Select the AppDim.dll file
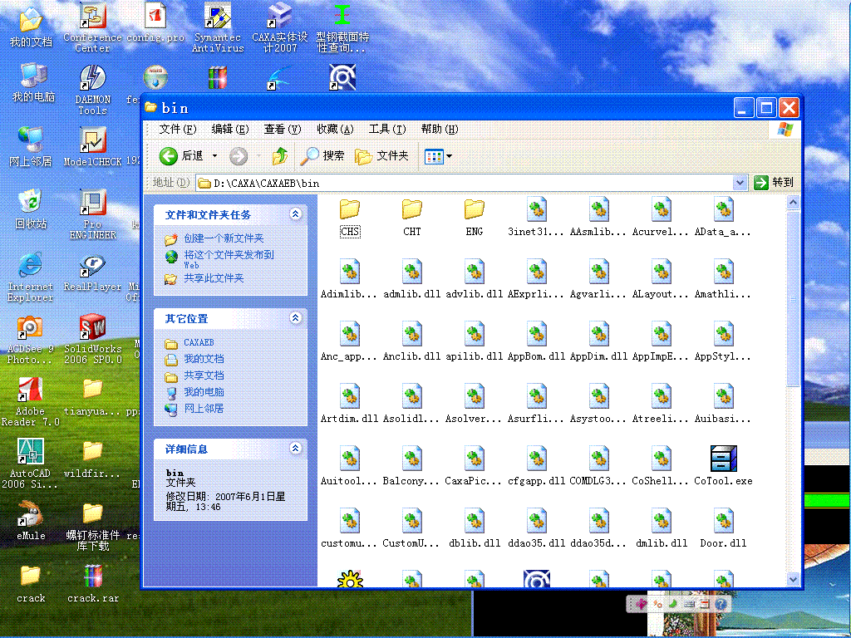 tap(599, 343)
